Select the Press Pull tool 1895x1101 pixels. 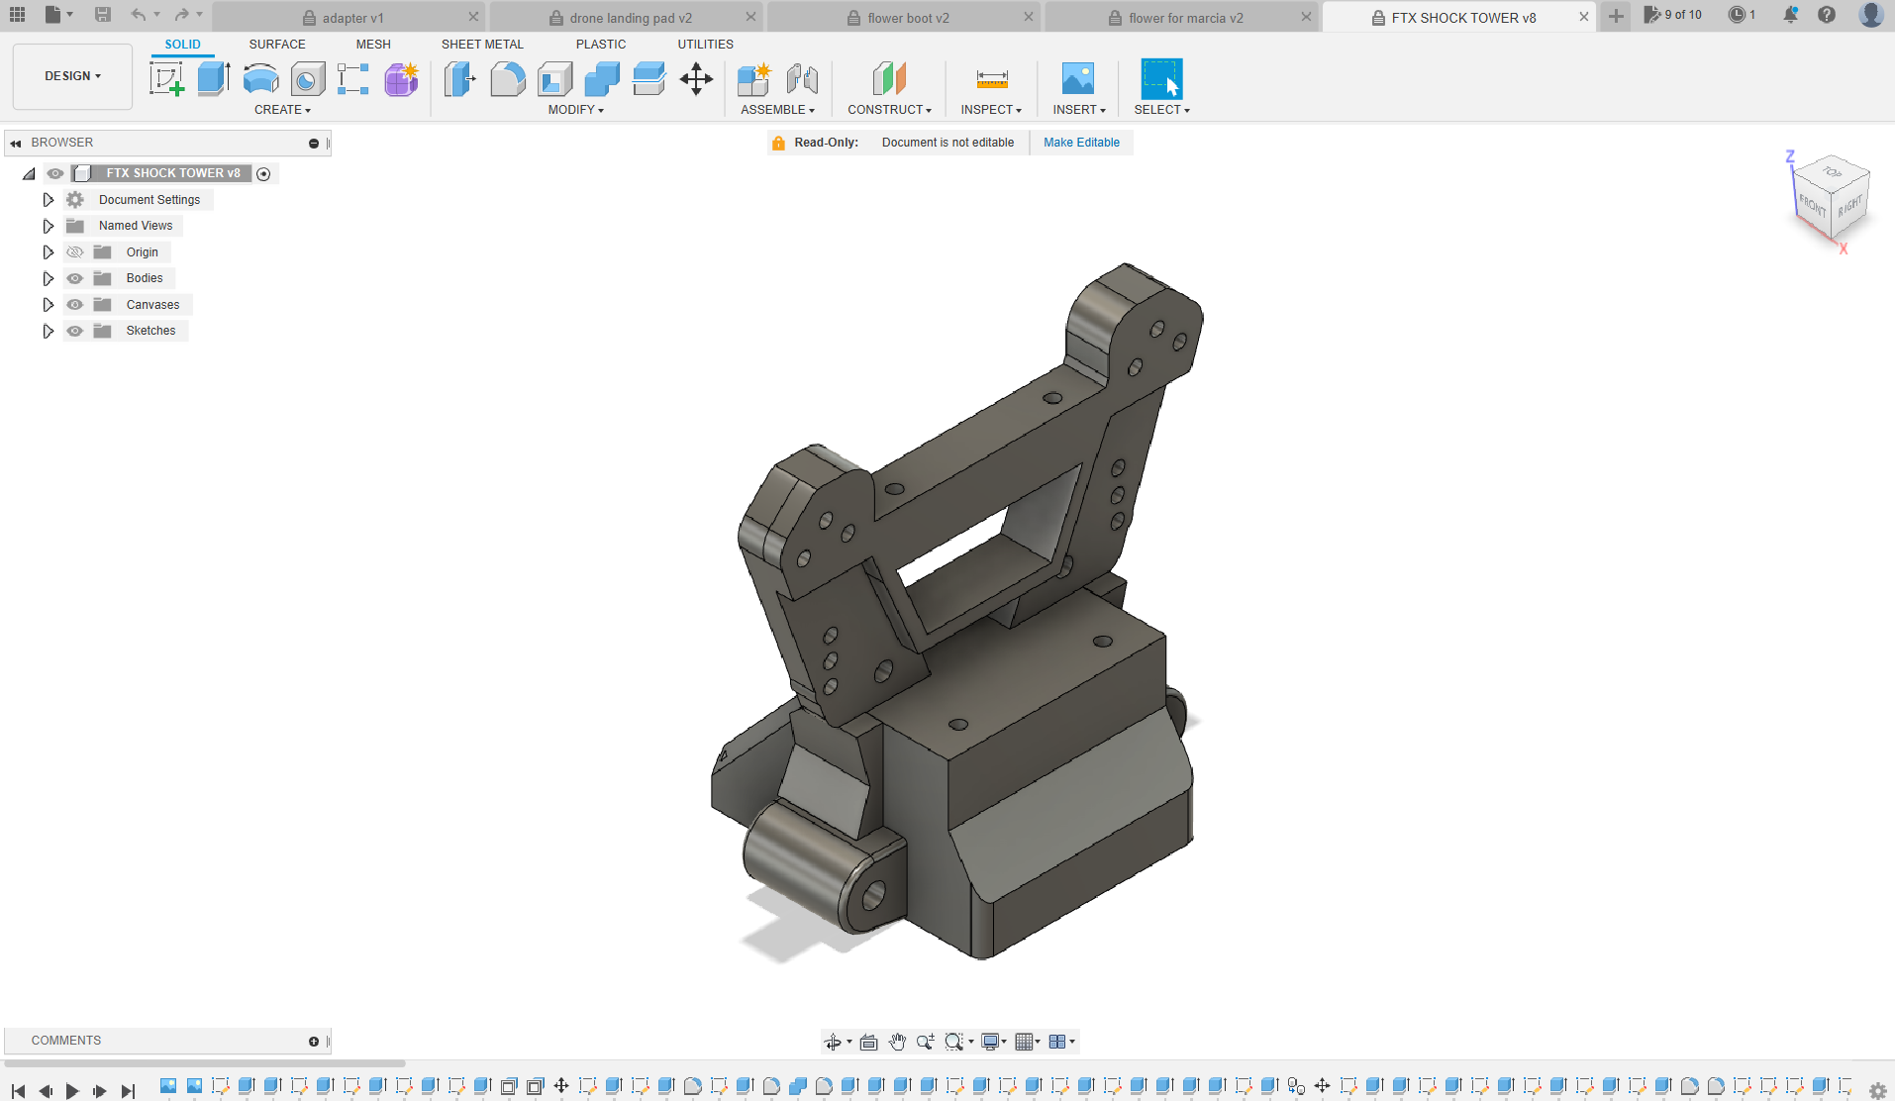coord(460,79)
